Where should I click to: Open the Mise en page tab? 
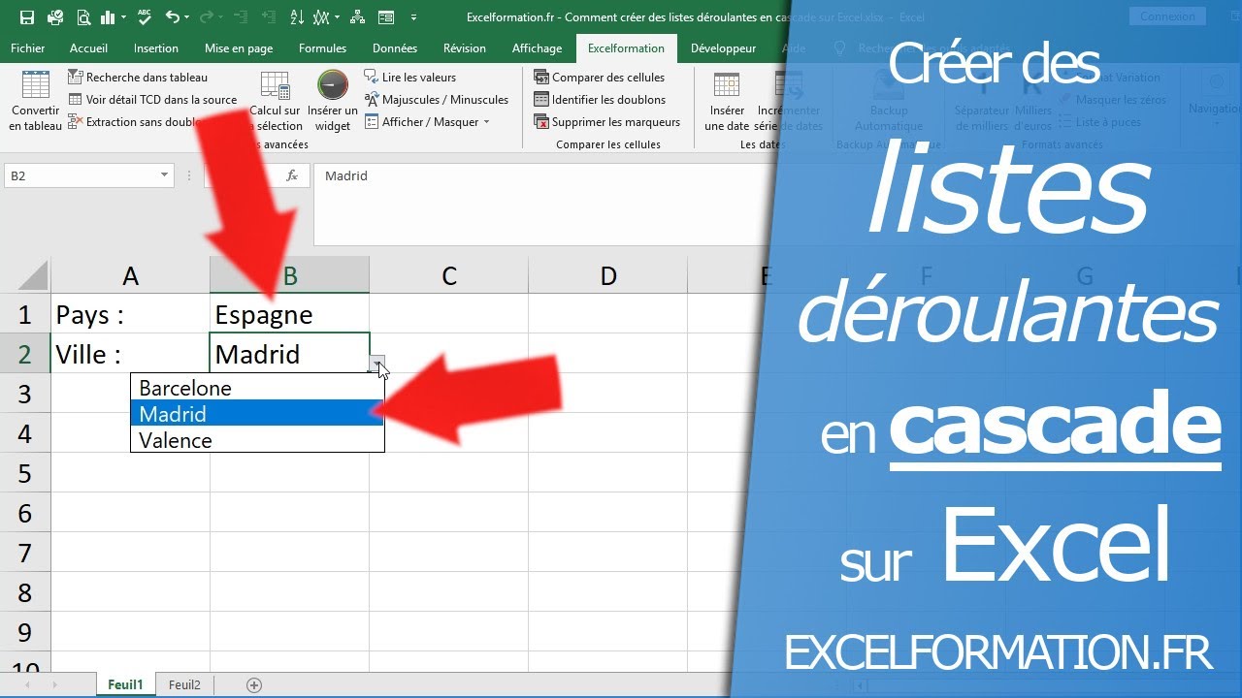[239, 48]
